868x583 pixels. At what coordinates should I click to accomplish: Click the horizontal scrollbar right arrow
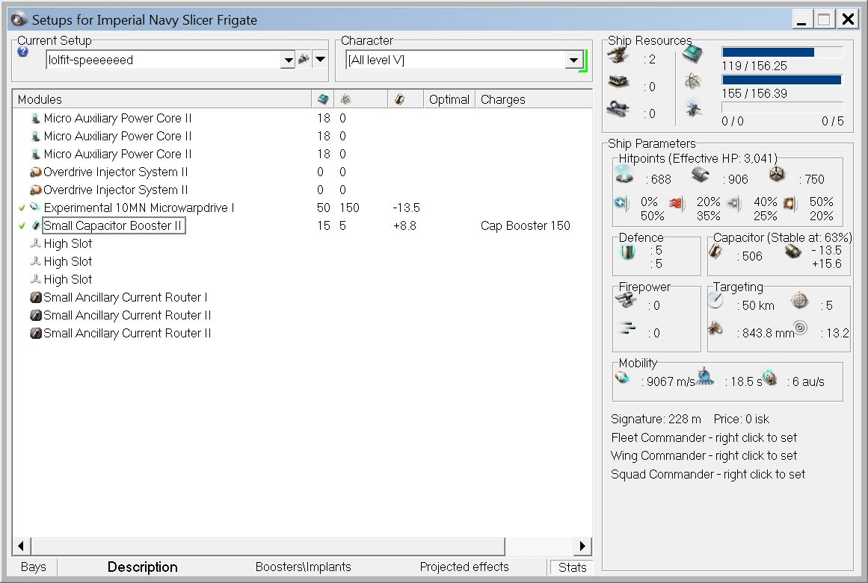point(583,546)
